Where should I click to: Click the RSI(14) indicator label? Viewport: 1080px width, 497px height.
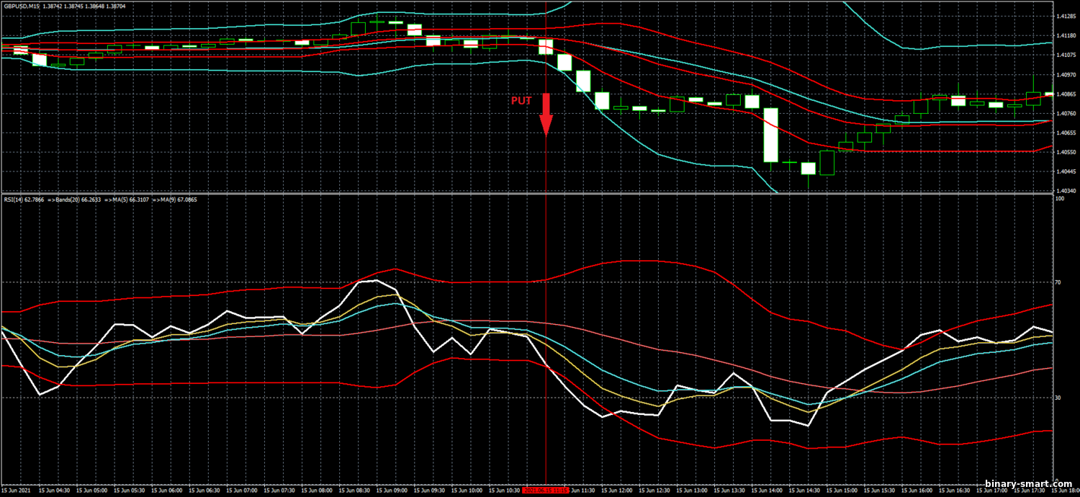coord(23,198)
